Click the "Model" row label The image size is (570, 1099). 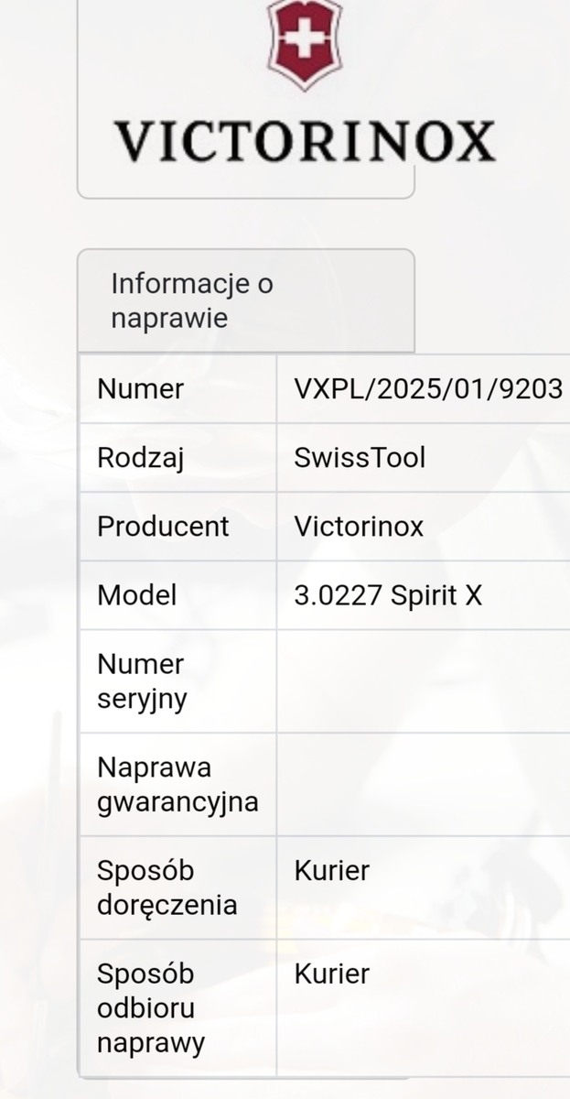coord(136,595)
